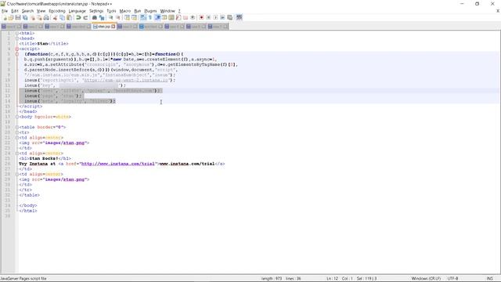Collapse the table fold on line 19
The height and width of the screenshot is (282, 501).
17,127
